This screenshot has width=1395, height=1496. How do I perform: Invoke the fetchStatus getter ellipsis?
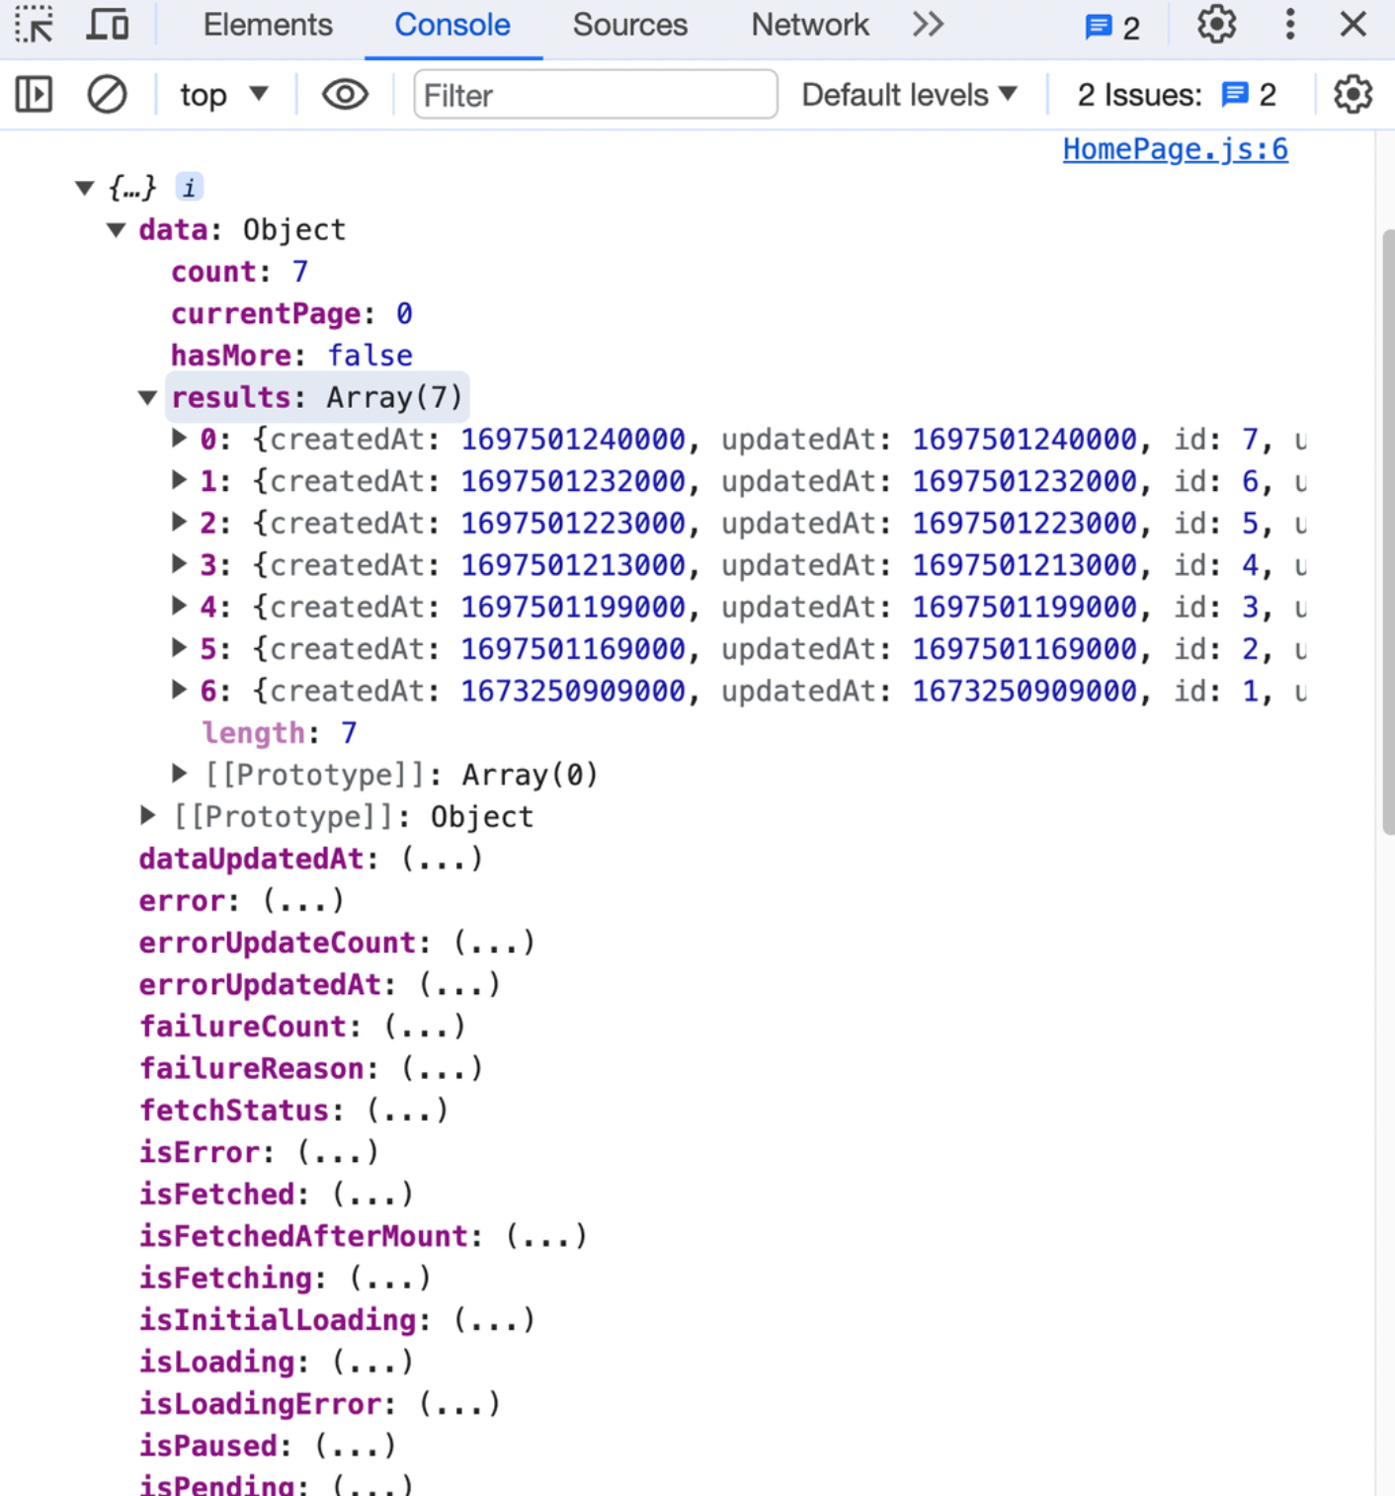[x=407, y=1110]
